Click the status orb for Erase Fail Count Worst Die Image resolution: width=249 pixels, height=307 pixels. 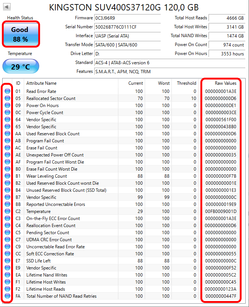tap(7, 169)
